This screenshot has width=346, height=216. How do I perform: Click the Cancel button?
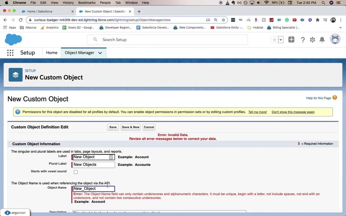(149, 127)
